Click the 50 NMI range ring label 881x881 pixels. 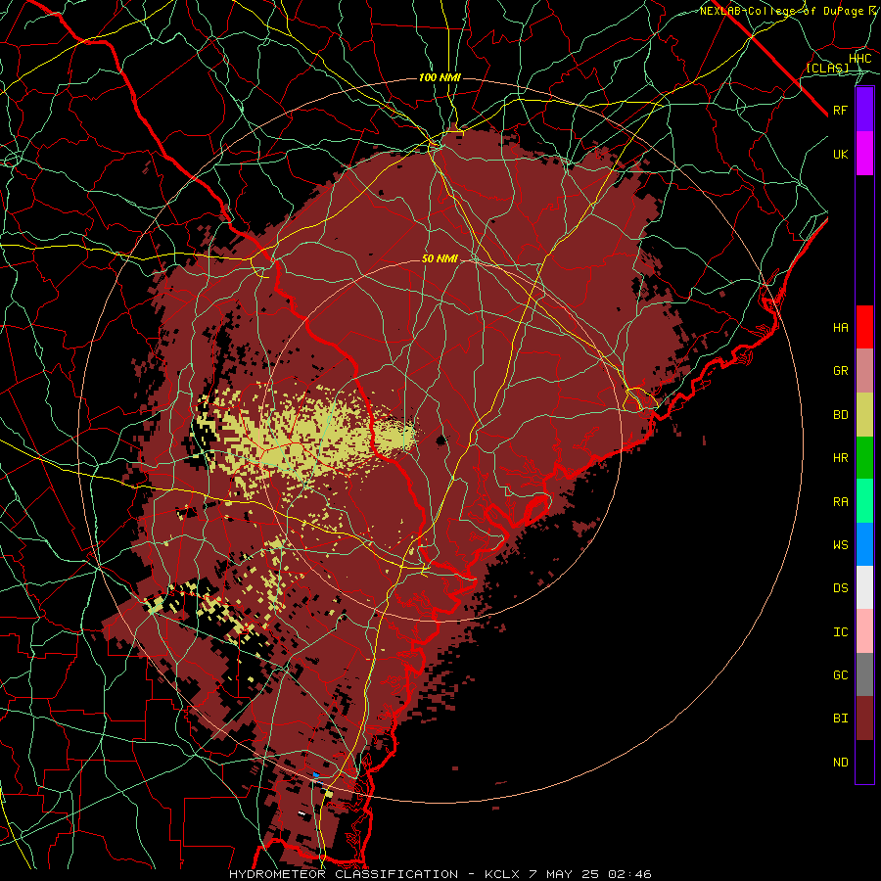tap(440, 258)
